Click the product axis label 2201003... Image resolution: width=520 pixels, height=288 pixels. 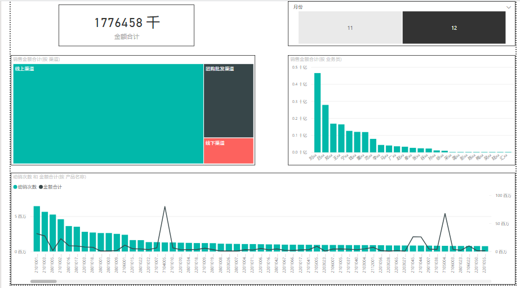85,263
